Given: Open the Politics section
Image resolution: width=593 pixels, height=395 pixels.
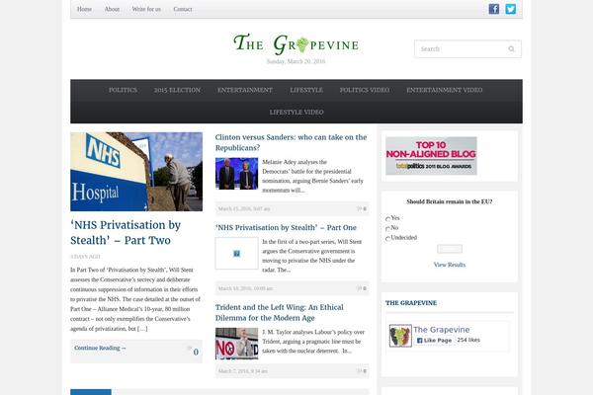Looking at the screenshot, I should [123, 90].
